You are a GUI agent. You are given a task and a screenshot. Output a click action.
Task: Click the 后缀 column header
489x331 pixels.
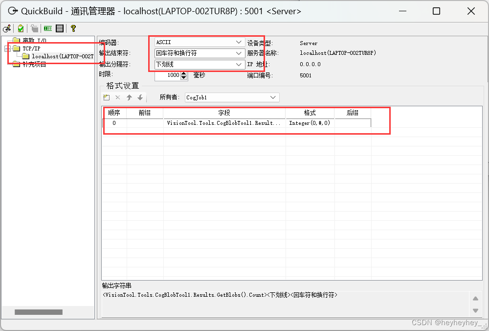pos(353,113)
